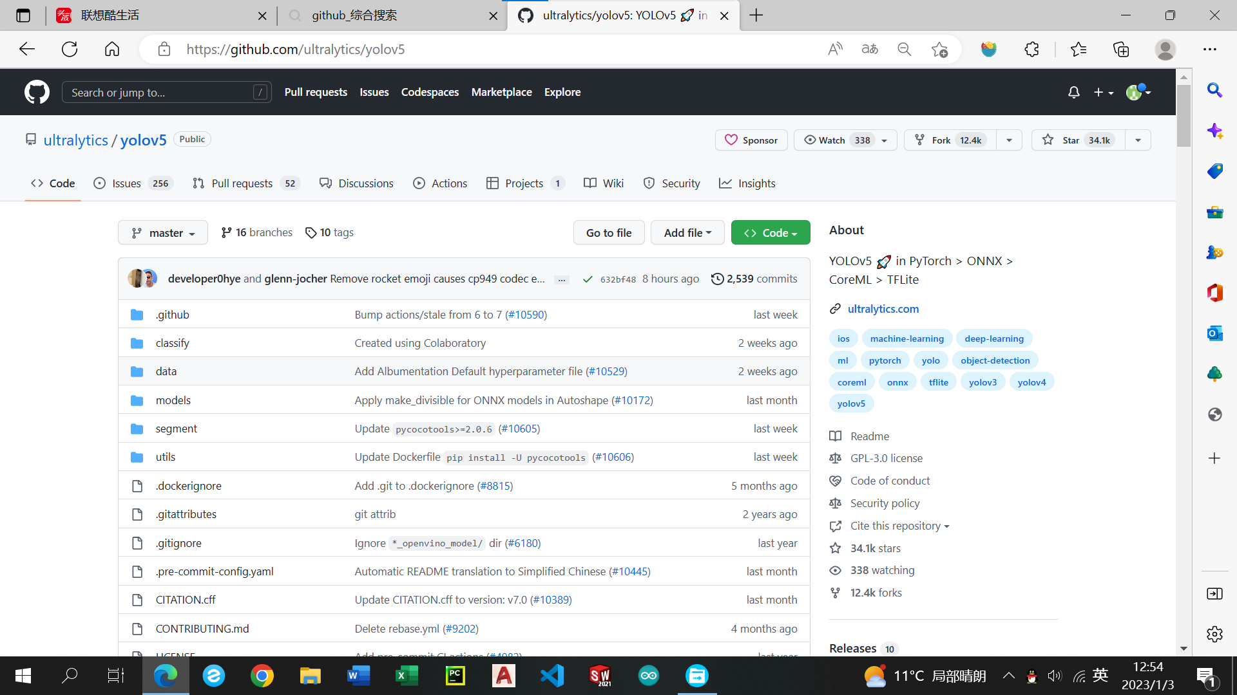Open the master branch dropdown
1237x695 pixels.
tap(163, 233)
